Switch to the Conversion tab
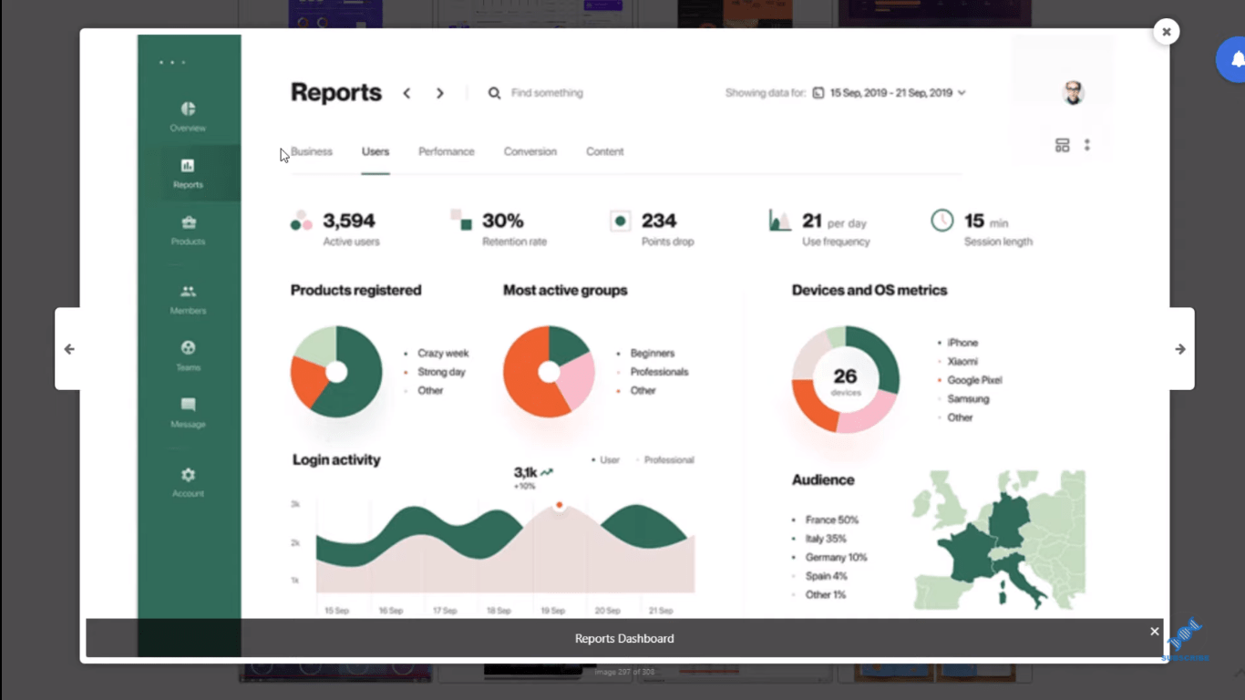The image size is (1245, 700). click(530, 152)
